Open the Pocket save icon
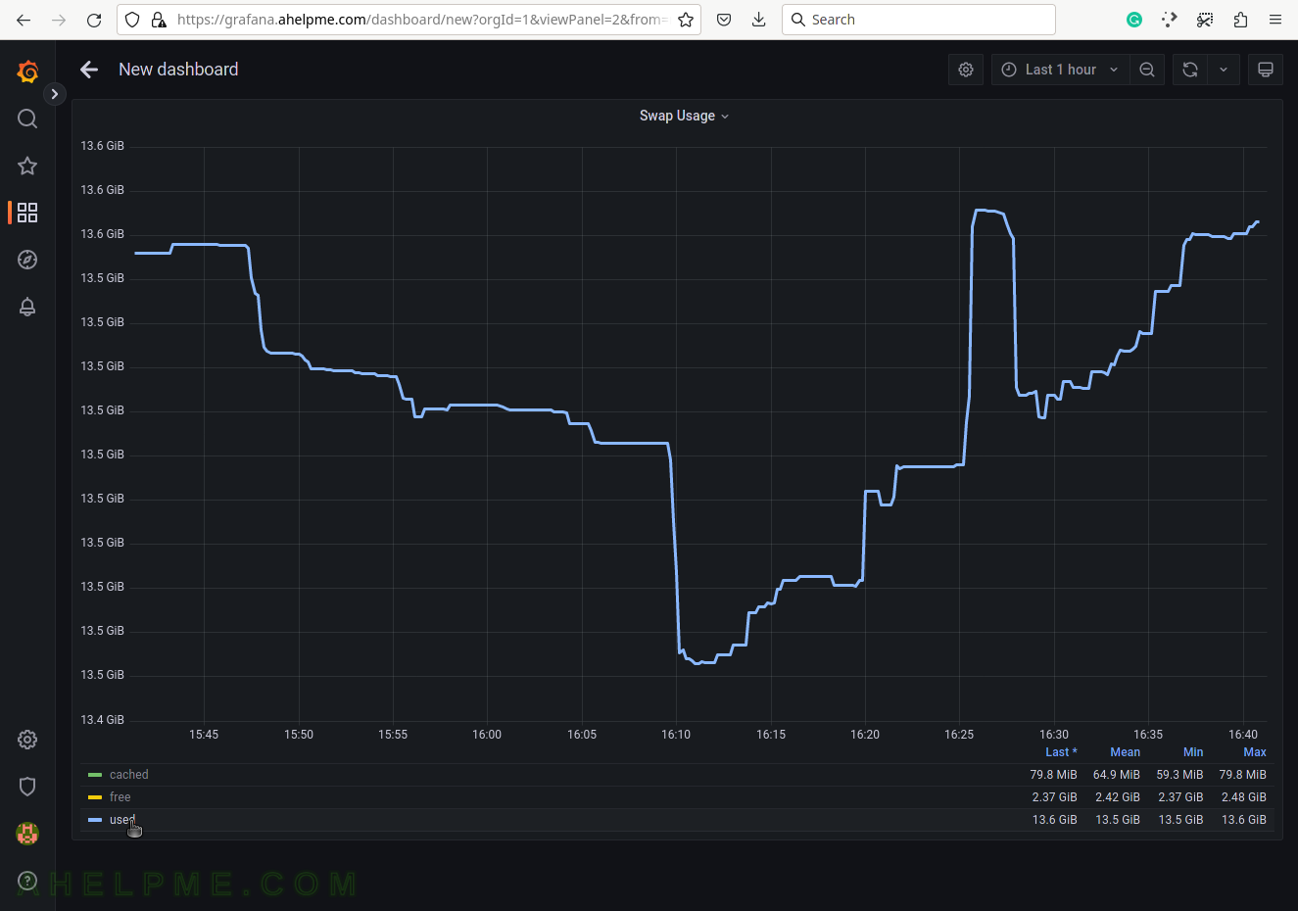Viewport: 1298px width, 911px height. point(724,20)
